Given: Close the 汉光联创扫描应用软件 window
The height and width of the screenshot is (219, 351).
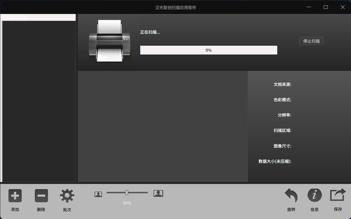Looking at the screenshot, I should (x=343, y=7).
